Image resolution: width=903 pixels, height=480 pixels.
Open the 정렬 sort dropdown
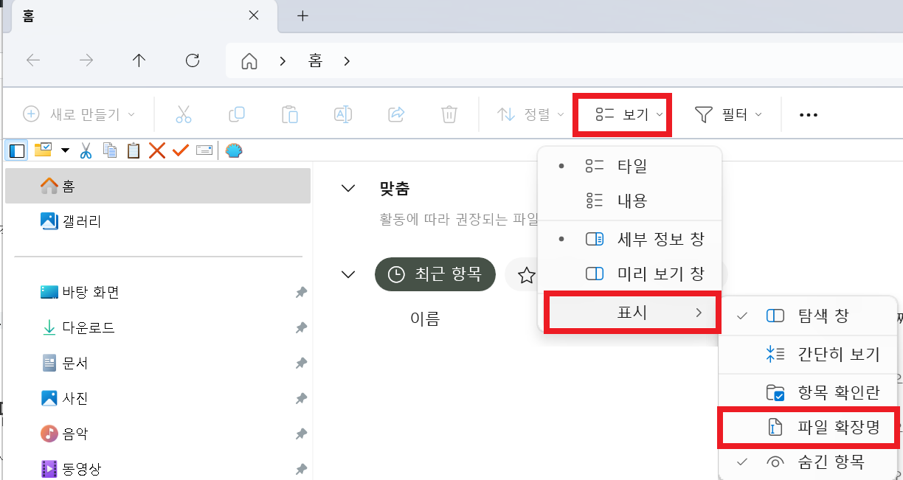530,114
